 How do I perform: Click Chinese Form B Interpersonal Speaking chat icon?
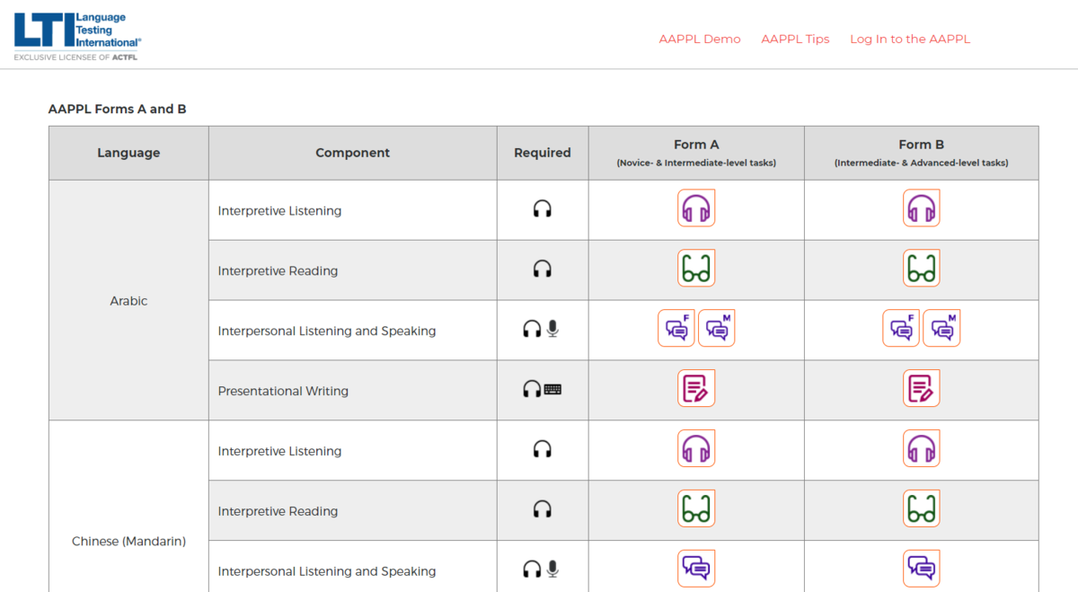tap(921, 569)
